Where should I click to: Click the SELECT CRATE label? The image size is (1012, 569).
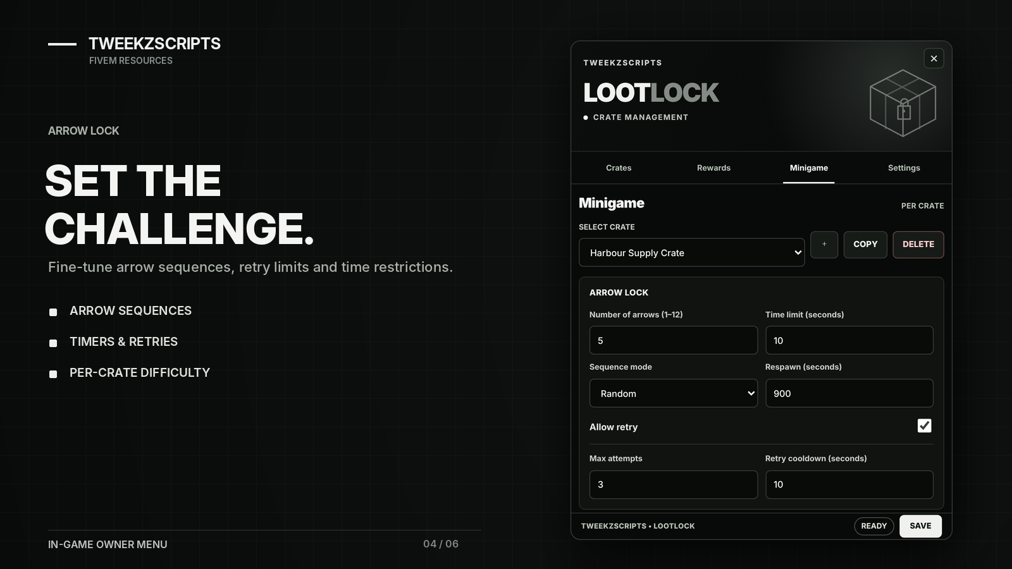[607, 227]
